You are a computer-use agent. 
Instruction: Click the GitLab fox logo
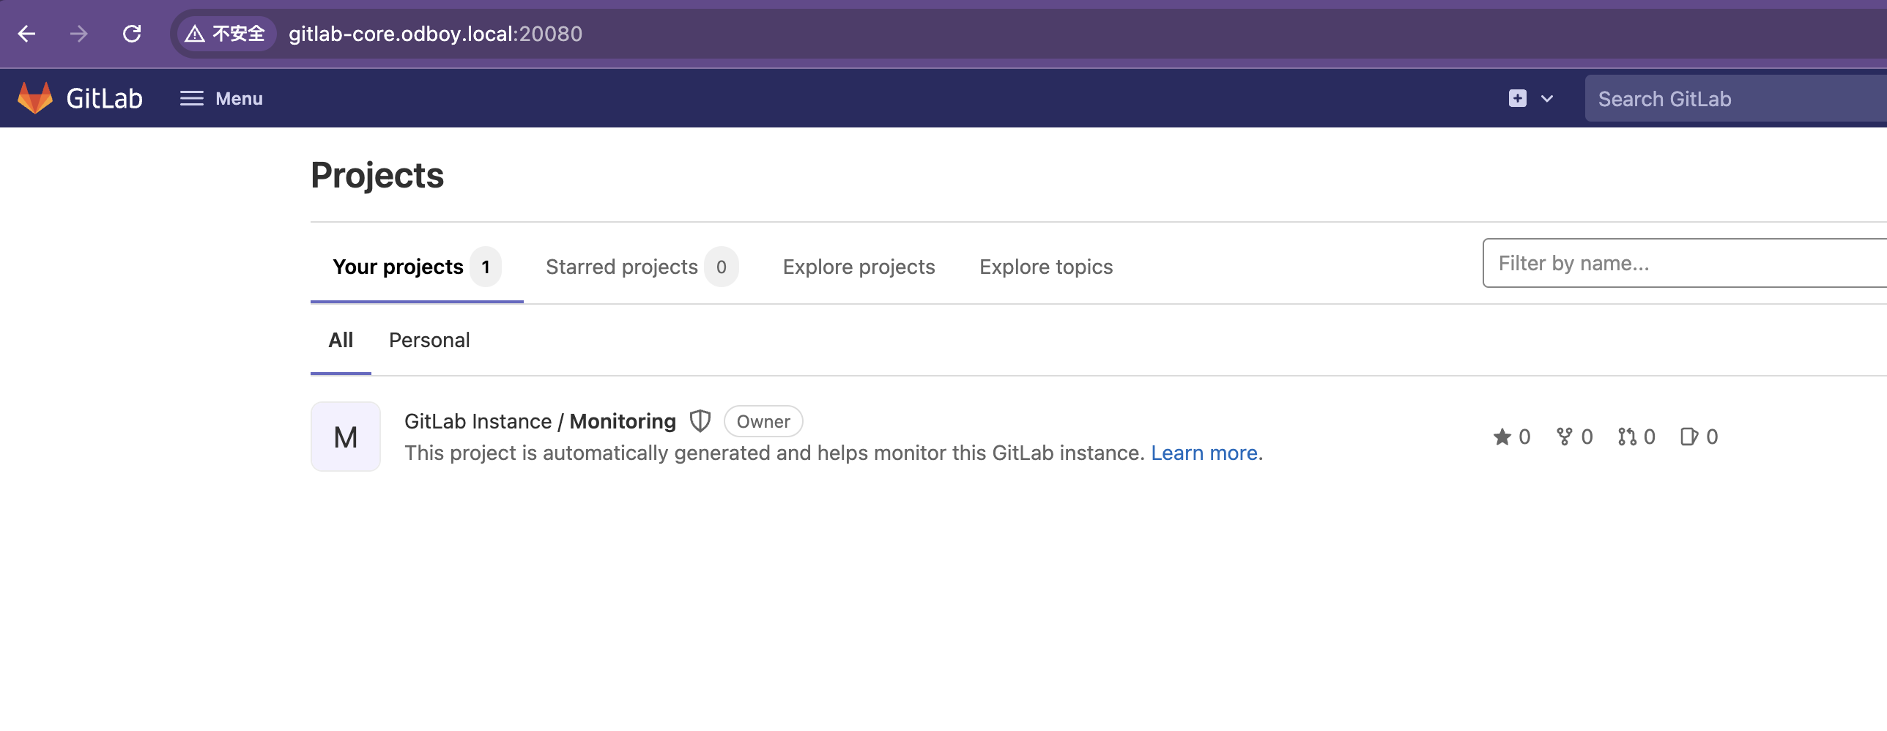(35, 98)
